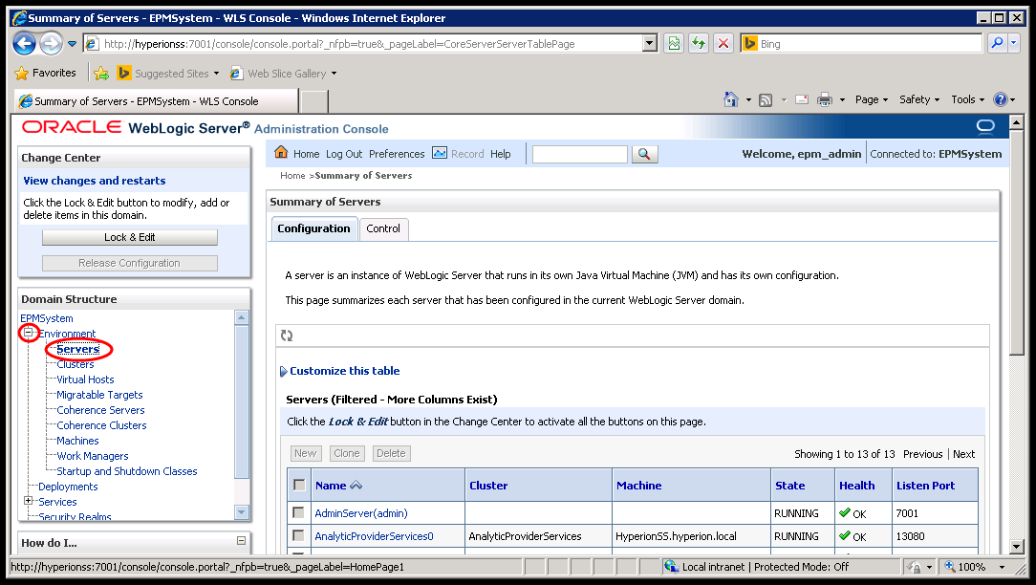1036x585 pixels.
Task: Open View changes and restarts link
Action: (x=95, y=181)
